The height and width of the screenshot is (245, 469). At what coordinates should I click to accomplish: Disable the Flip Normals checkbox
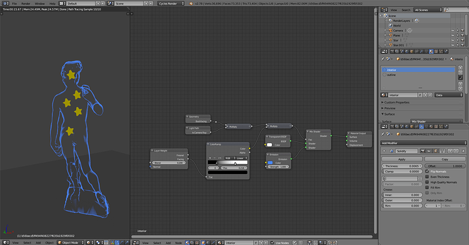427,171
